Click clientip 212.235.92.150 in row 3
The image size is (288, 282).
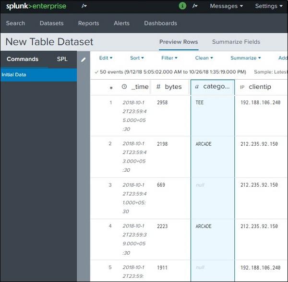point(259,185)
